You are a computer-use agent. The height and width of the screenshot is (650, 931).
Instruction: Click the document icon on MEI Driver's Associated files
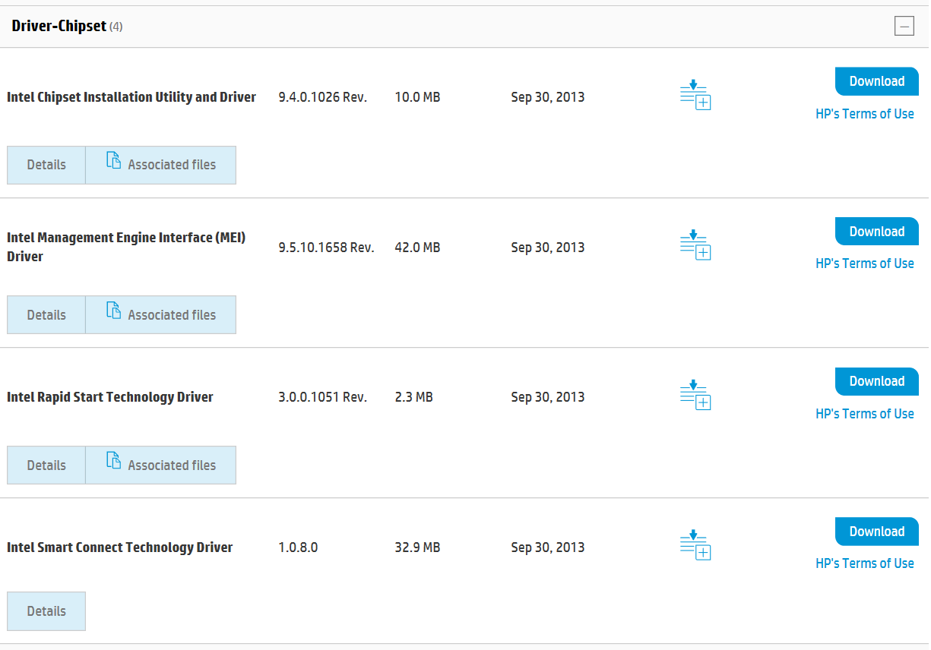point(114,310)
